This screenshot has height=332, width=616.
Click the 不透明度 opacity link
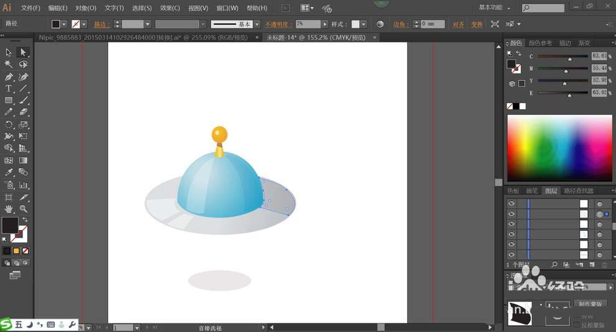pyautogui.click(x=278, y=24)
